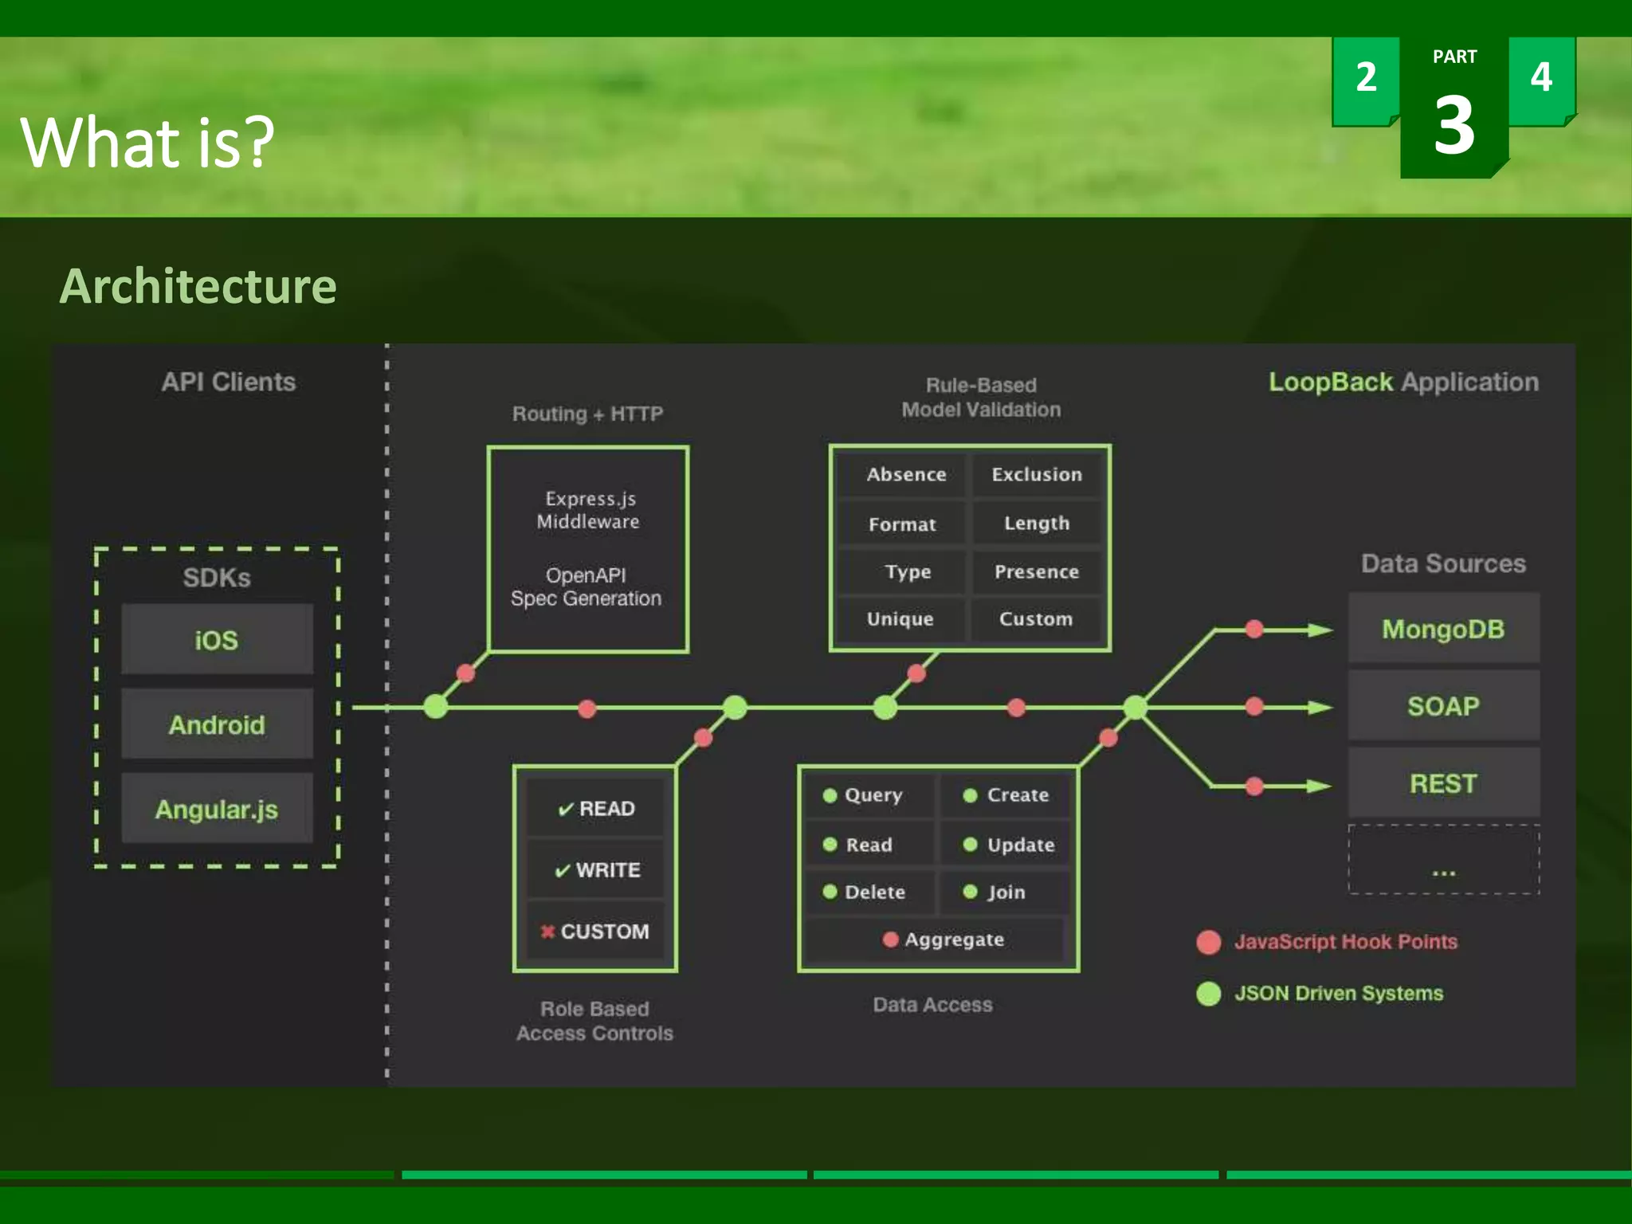Click the Exclusion validation cell
Image resolution: width=1632 pixels, height=1224 pixels.
pos(1037,474)
